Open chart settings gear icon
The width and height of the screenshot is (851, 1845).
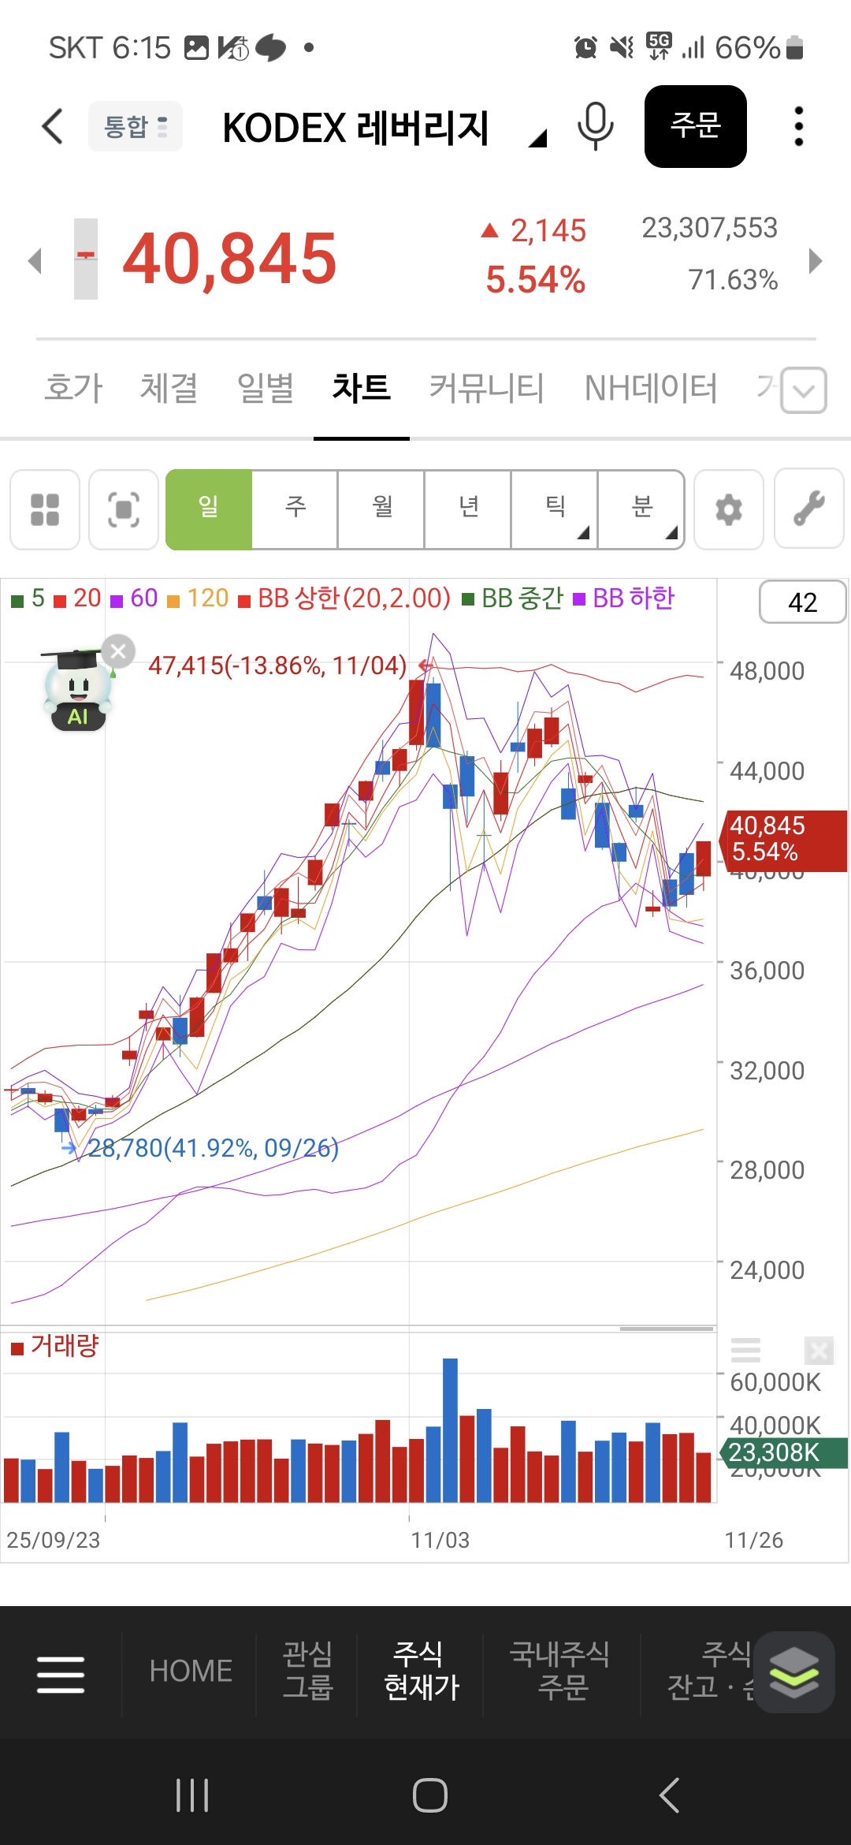coord(729,509)
